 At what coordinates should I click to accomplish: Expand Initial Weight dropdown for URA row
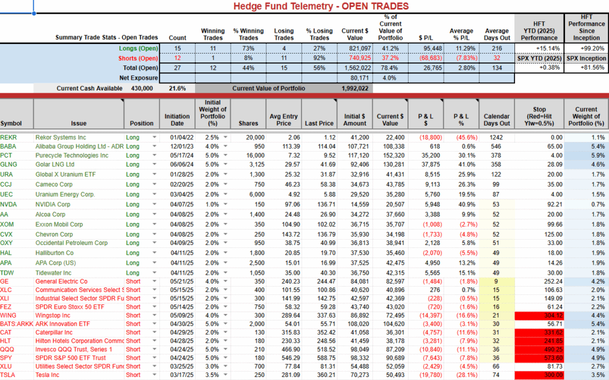[x=225, y=174]
